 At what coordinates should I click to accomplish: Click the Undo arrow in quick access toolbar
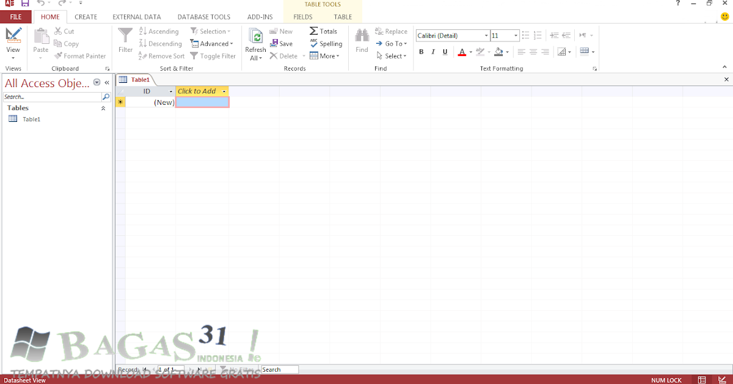[40, 4]
